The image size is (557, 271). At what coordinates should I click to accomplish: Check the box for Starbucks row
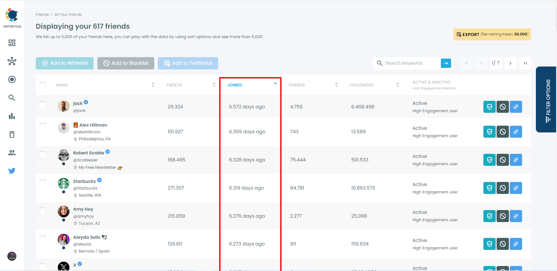[43, 183]
